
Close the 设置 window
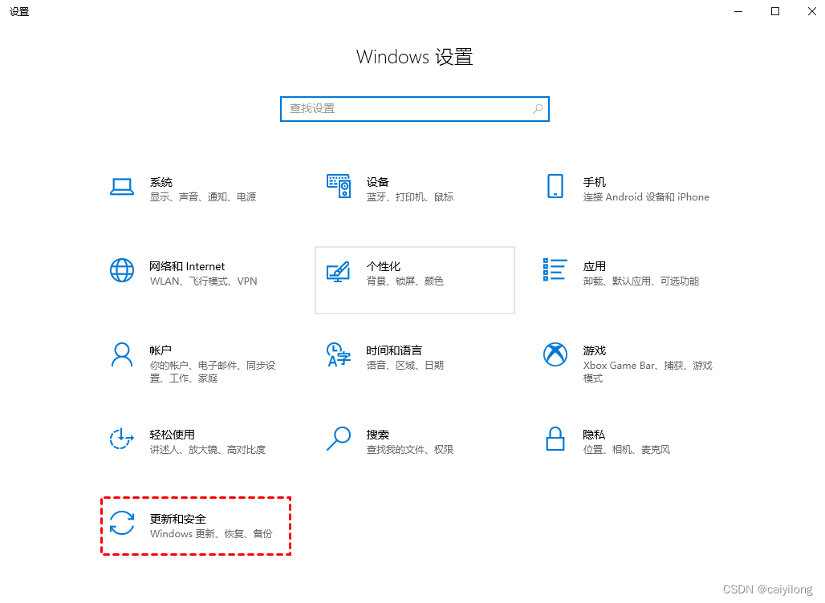click(x=812, y=11)
